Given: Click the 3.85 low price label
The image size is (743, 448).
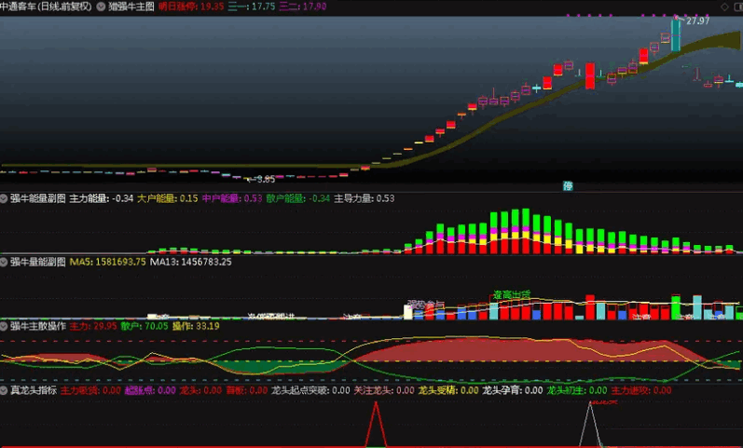Looking at the screenshot, I should tap(266, 180).
